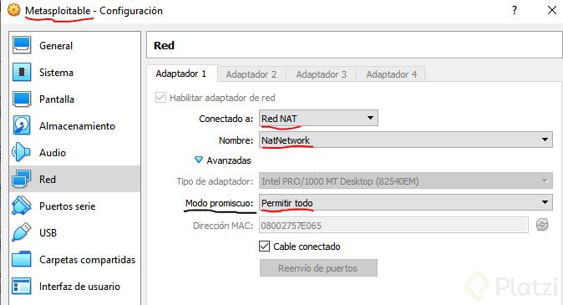Image resolution: width=563 pixels, height=305 pixels.
Task: Switch to the Adaptador 3 tab
Action: point(321,74)
